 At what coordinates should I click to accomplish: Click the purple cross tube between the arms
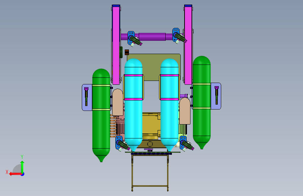click(x=152, y=37)
